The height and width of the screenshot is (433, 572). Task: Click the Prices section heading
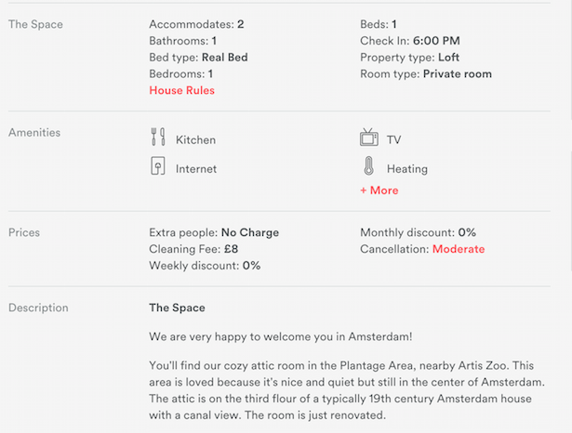tap(24, 232)
